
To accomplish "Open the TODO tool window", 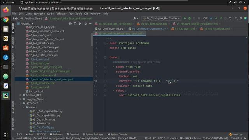I will [41, 135].
